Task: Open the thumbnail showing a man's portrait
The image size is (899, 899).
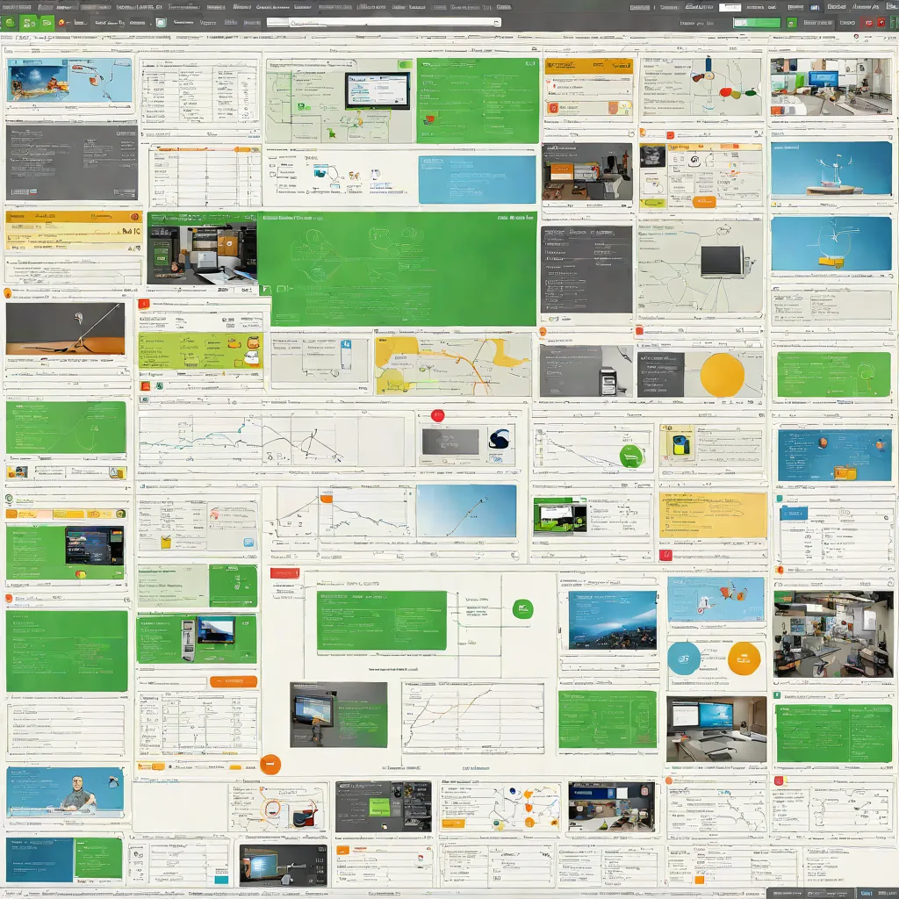Action: [x=65, y=793]
